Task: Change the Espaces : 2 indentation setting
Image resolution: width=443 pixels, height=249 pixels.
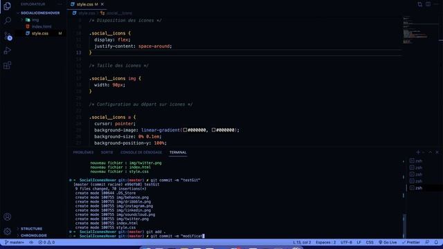Action: point(326,242)
